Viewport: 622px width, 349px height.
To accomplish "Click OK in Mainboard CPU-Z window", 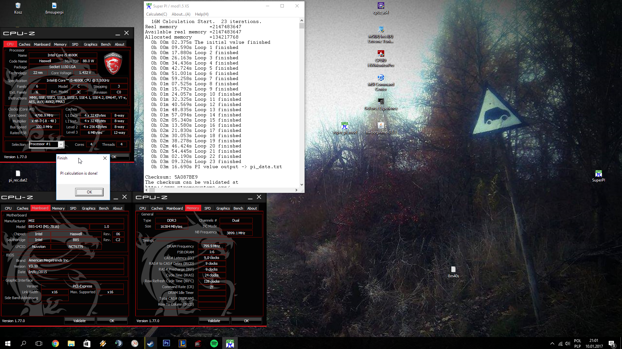I will (112, 321).
